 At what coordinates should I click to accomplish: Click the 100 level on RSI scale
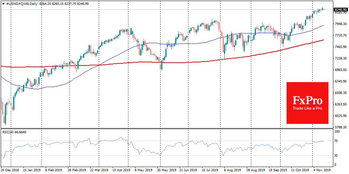[336, 132]
